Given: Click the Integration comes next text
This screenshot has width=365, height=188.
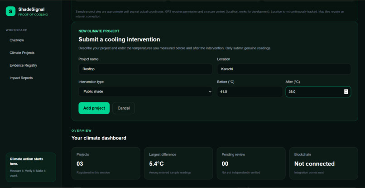Looking at the screenshot, I should tap(309, 173).
